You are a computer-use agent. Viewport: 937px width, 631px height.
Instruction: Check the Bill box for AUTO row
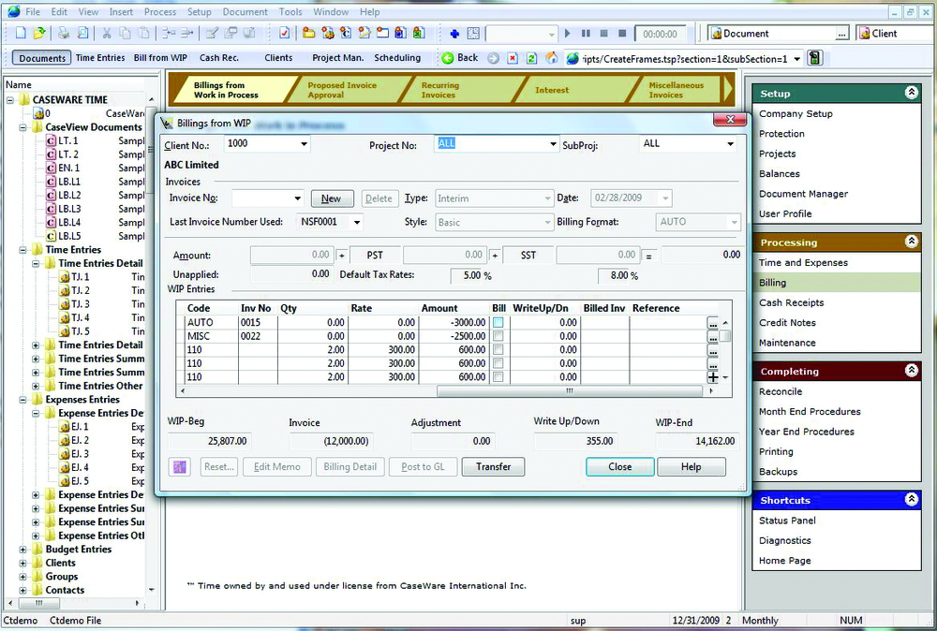pyautogui.click(x=498, y=322)
